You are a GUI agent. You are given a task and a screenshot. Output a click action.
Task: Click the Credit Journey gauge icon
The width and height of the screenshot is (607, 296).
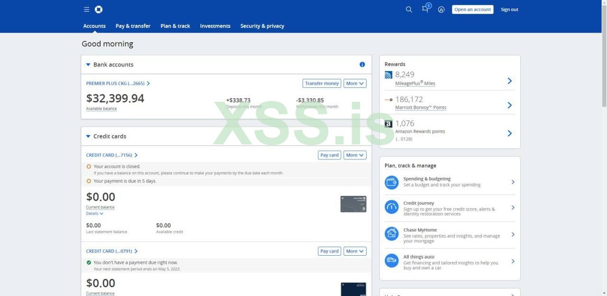[392, 207]
